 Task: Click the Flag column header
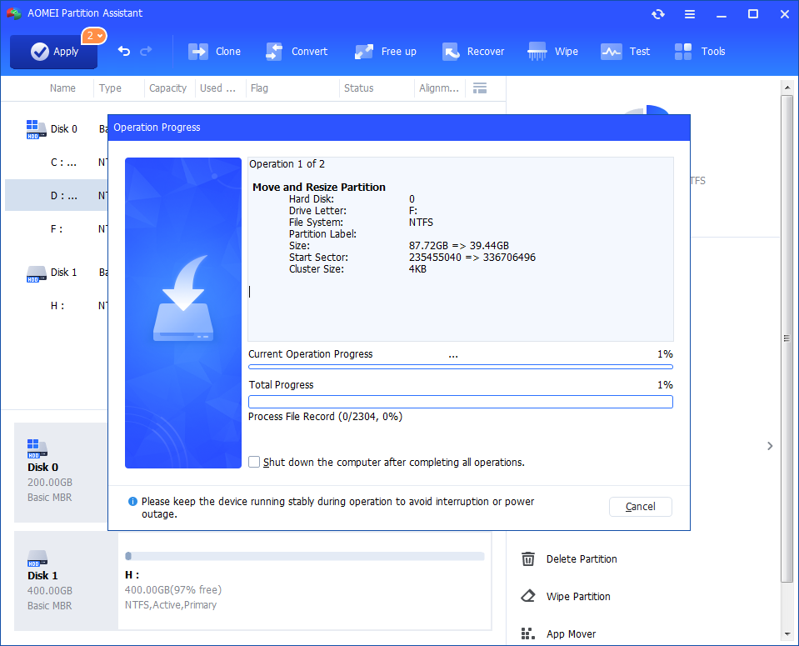click(259, 88)
